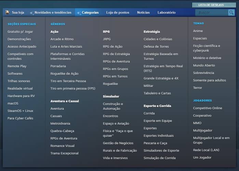Select RPGs em Turnos
Viewport: 239px width, 171px height.
click(115, 76)
